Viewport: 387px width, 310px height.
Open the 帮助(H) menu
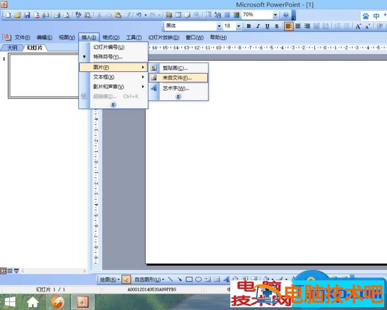218,37
